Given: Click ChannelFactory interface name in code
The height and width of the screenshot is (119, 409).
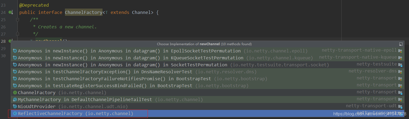Looking at the screenshot, I should (x=84, y=13).
